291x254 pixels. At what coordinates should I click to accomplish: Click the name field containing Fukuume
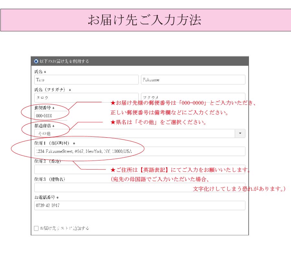(193, 80)
